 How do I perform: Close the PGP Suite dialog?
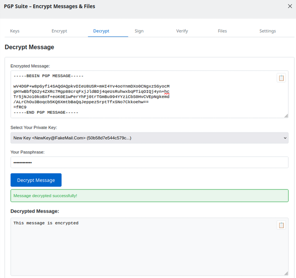290,6
